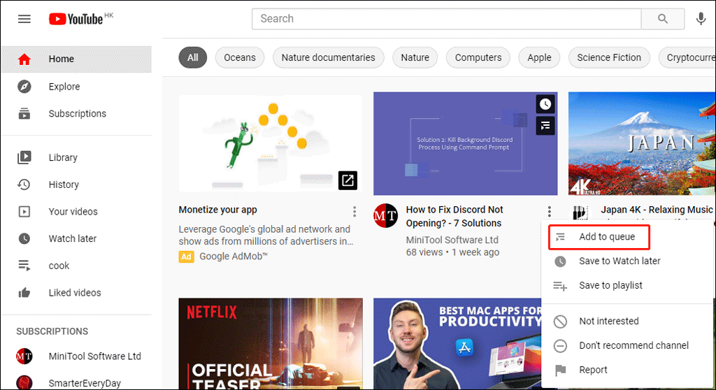Open Discord fix video thumbnail
The width and height of the screenshot is (716, 390).
[465, 143]
